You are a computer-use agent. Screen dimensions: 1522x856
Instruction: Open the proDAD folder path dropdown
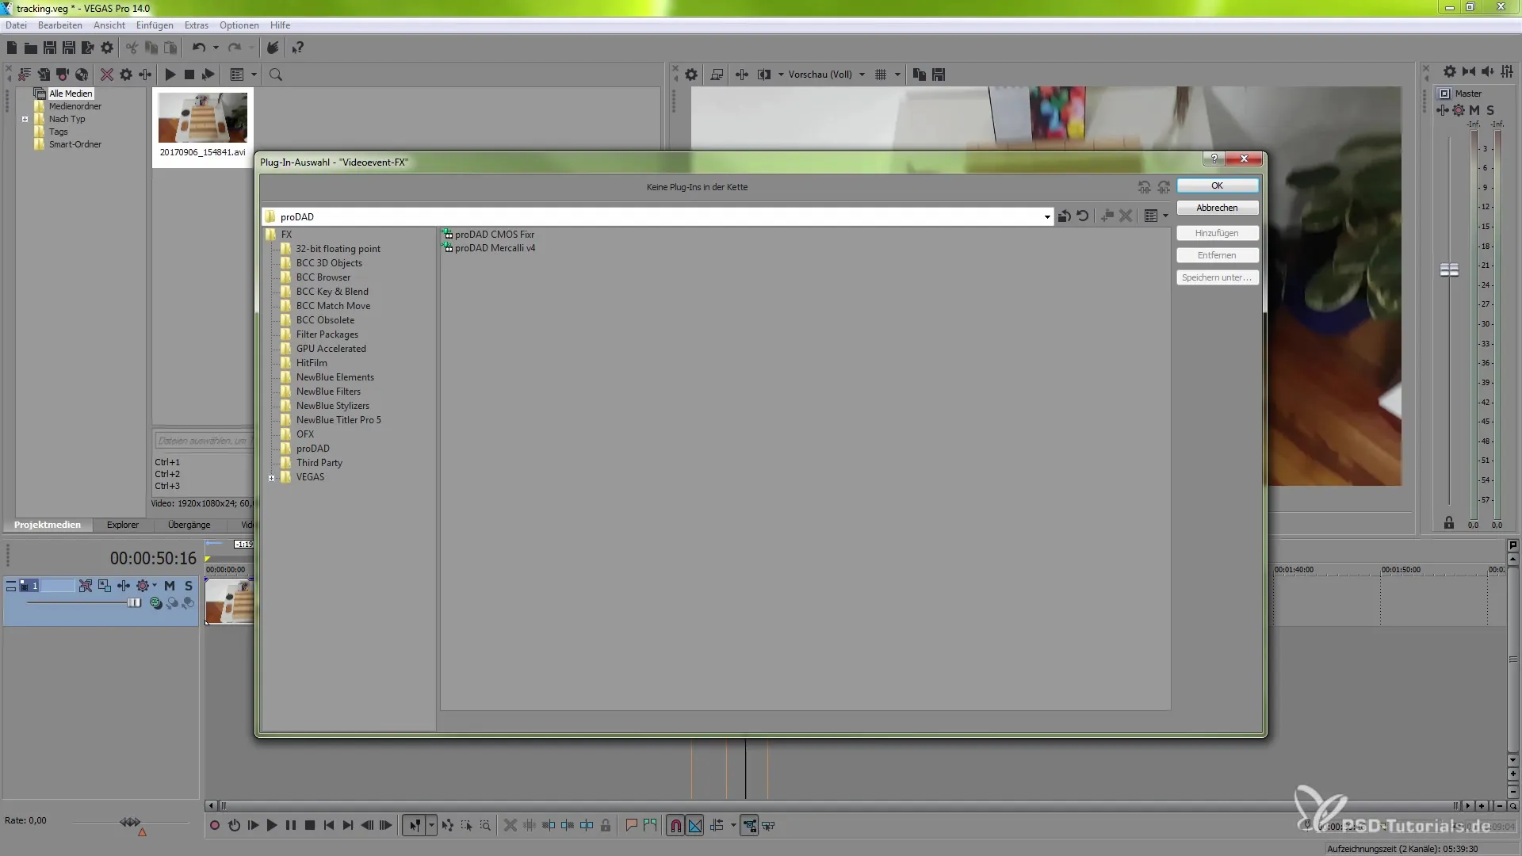click(x=1047, y=216)
